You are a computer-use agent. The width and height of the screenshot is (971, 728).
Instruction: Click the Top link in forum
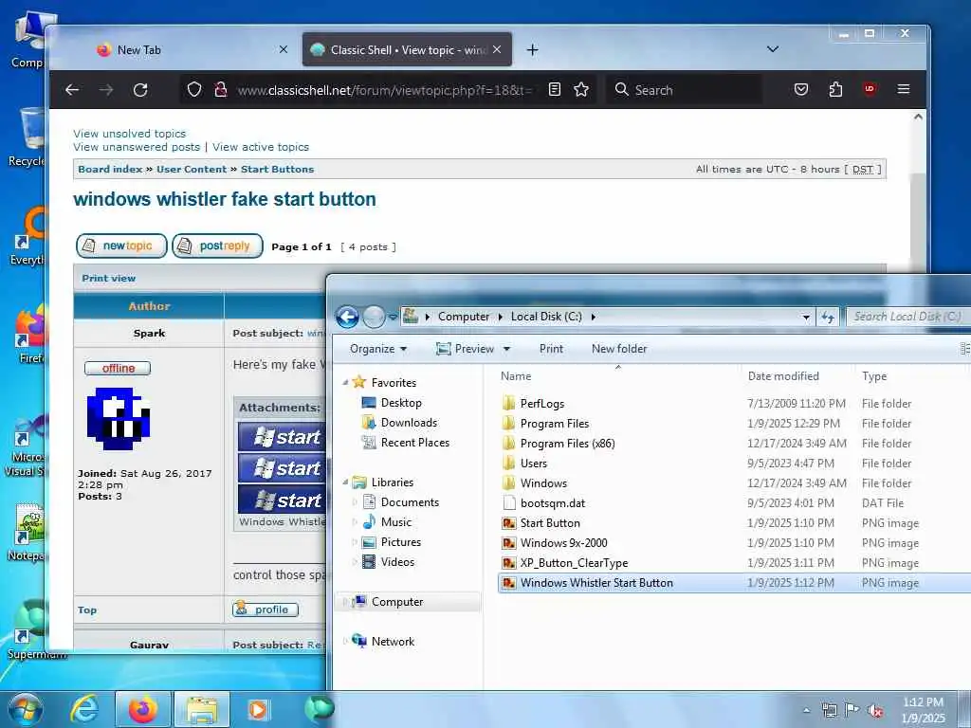click(x=86, y=610)
